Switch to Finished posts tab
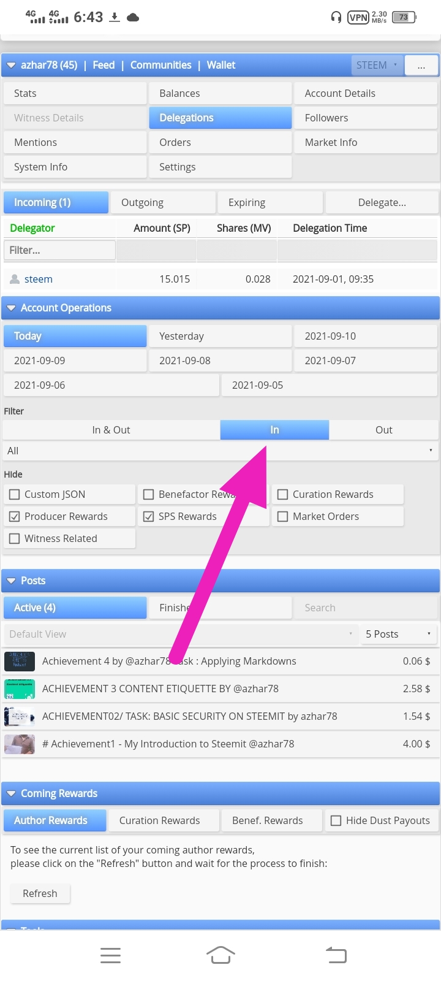The height and width of the screenshot is (981, 441). coord(221,608)
